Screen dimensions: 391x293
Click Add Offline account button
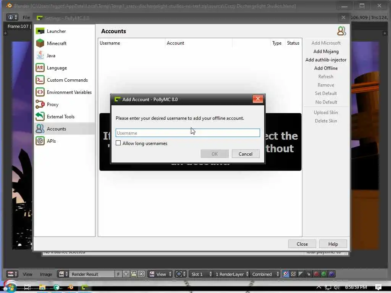pyautogui.click(x=326, y=68)
